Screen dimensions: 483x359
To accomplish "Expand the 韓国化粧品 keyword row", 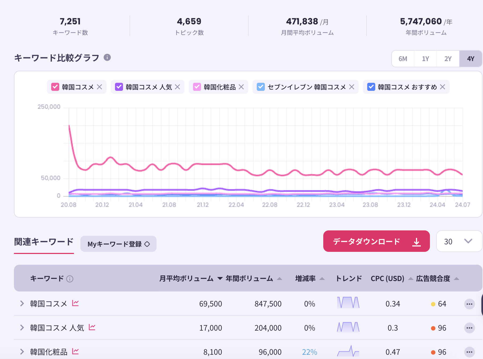I will 22,352.
